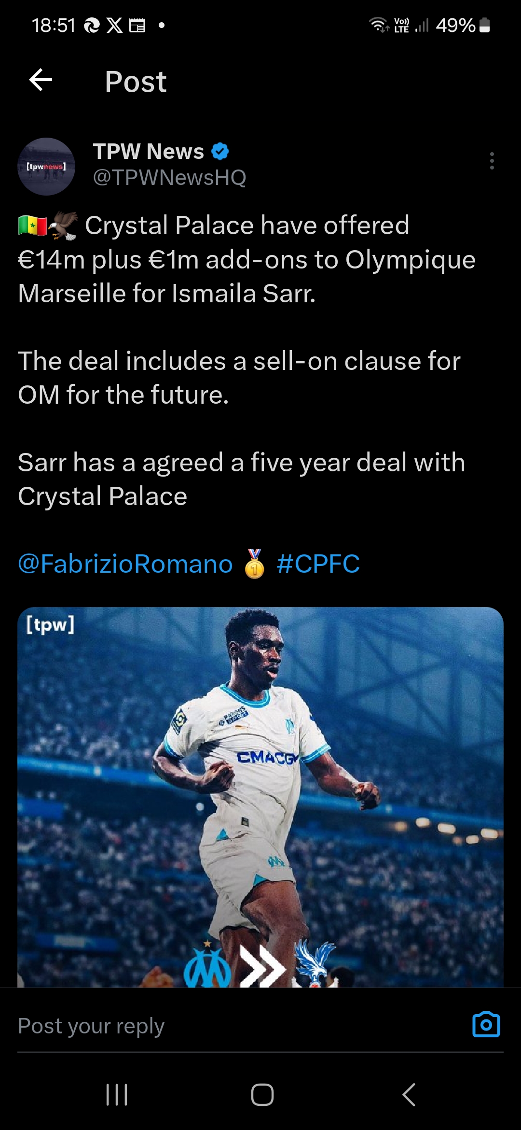Open the #CPFC hashtag
The width and height of the screenshot is (521, 1130).
point(318,564)
